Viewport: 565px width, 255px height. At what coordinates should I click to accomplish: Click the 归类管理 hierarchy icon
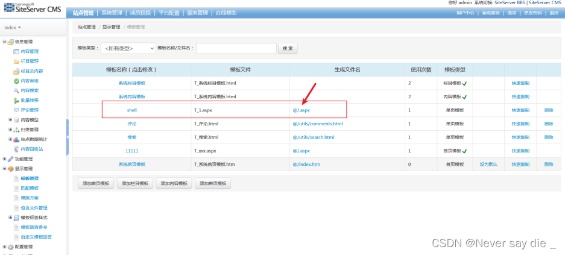pos(16,130)
